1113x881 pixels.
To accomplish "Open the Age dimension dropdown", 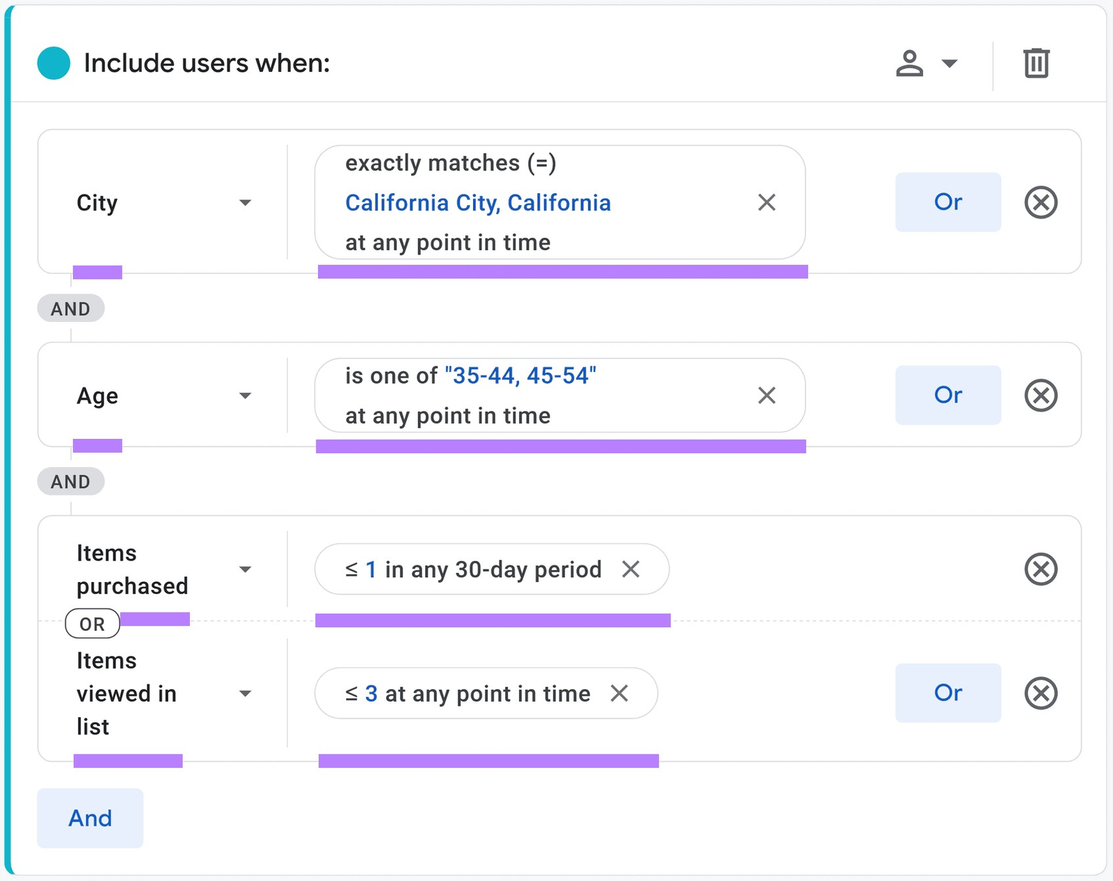I will (x=245, y=395).
